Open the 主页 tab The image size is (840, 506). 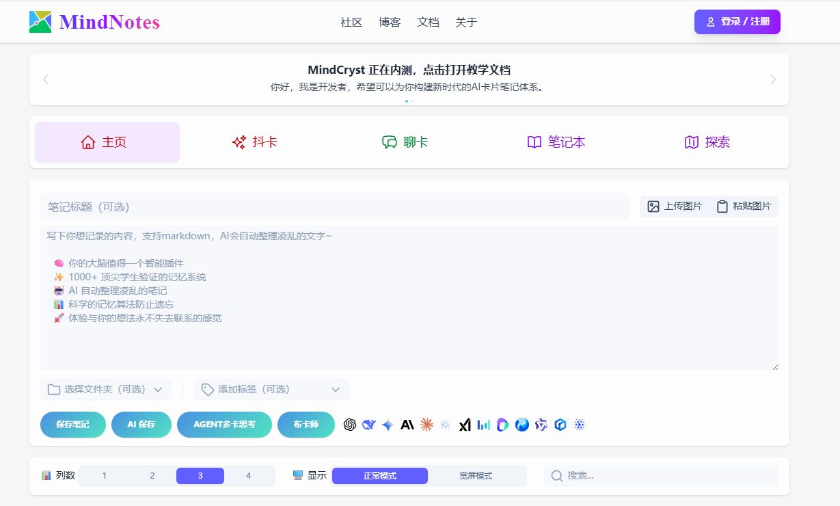coord(107,142)
